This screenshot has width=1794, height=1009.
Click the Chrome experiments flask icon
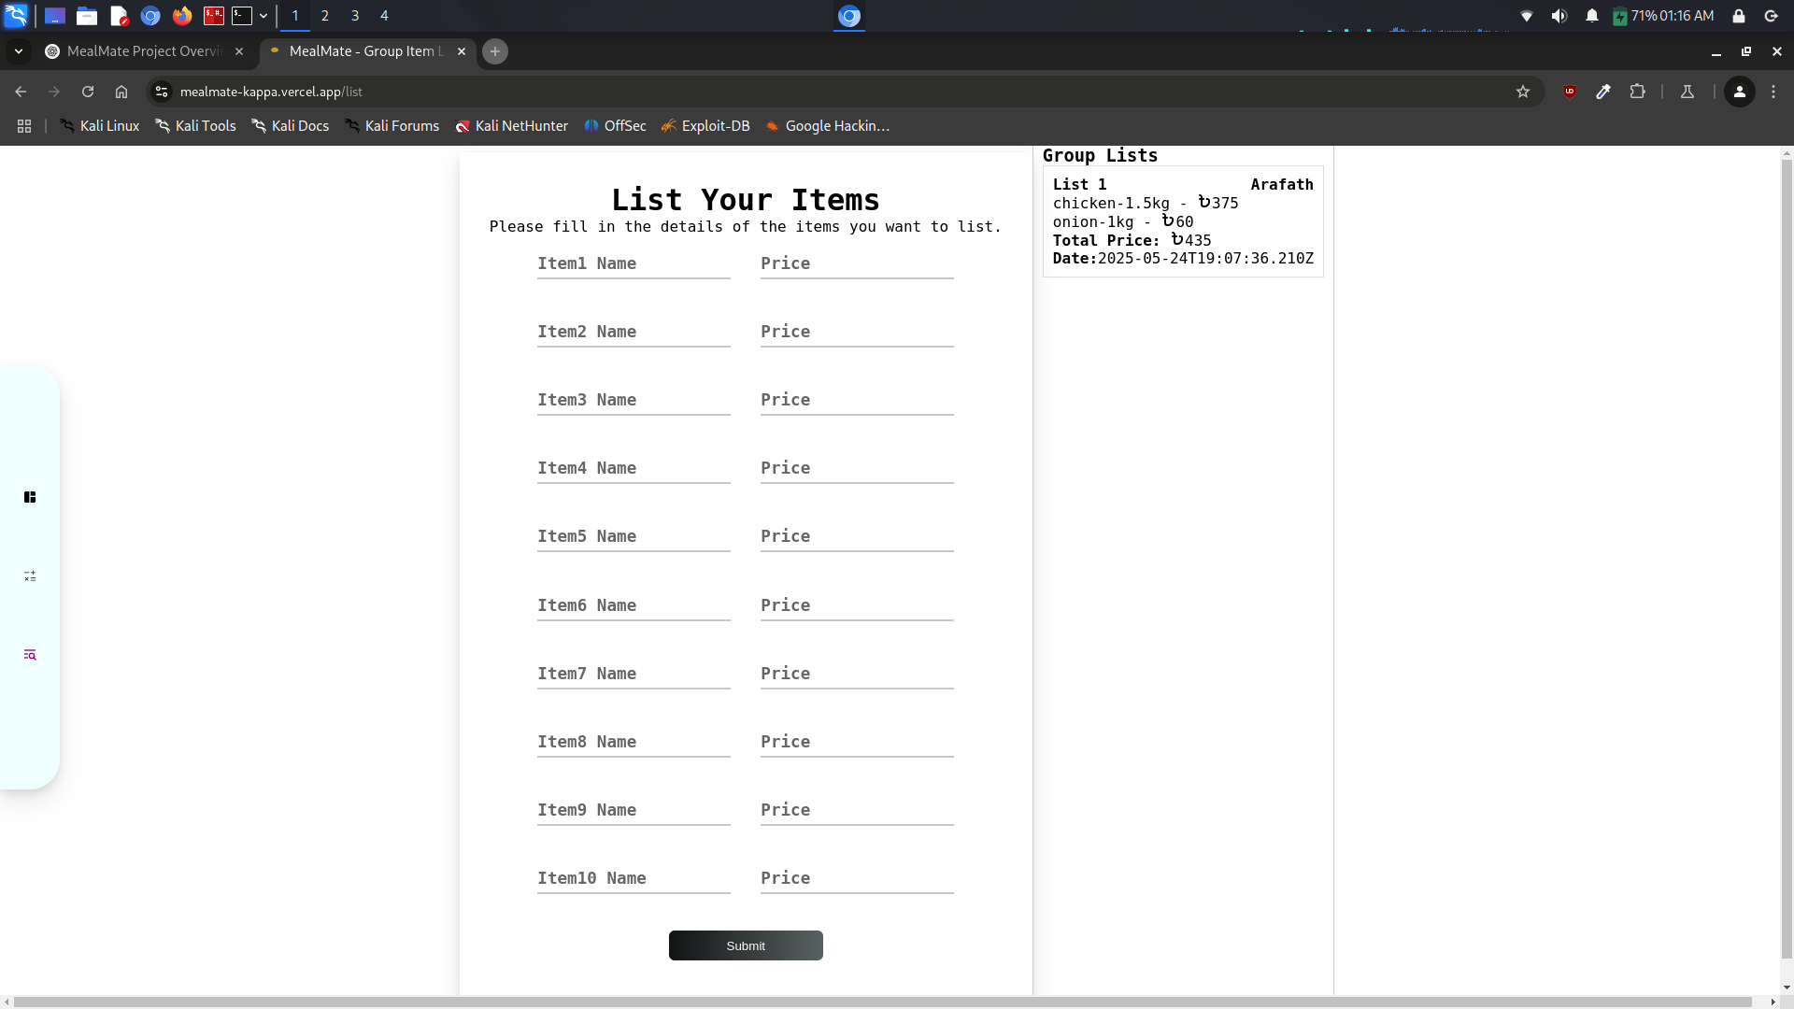click(x=1687, y=92)
